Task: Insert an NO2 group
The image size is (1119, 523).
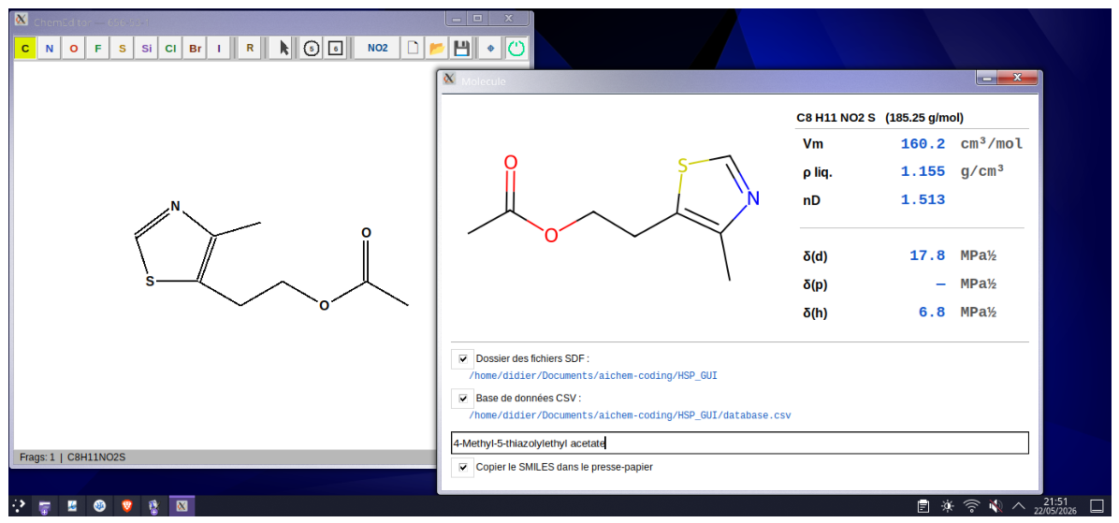Action: 377,49
